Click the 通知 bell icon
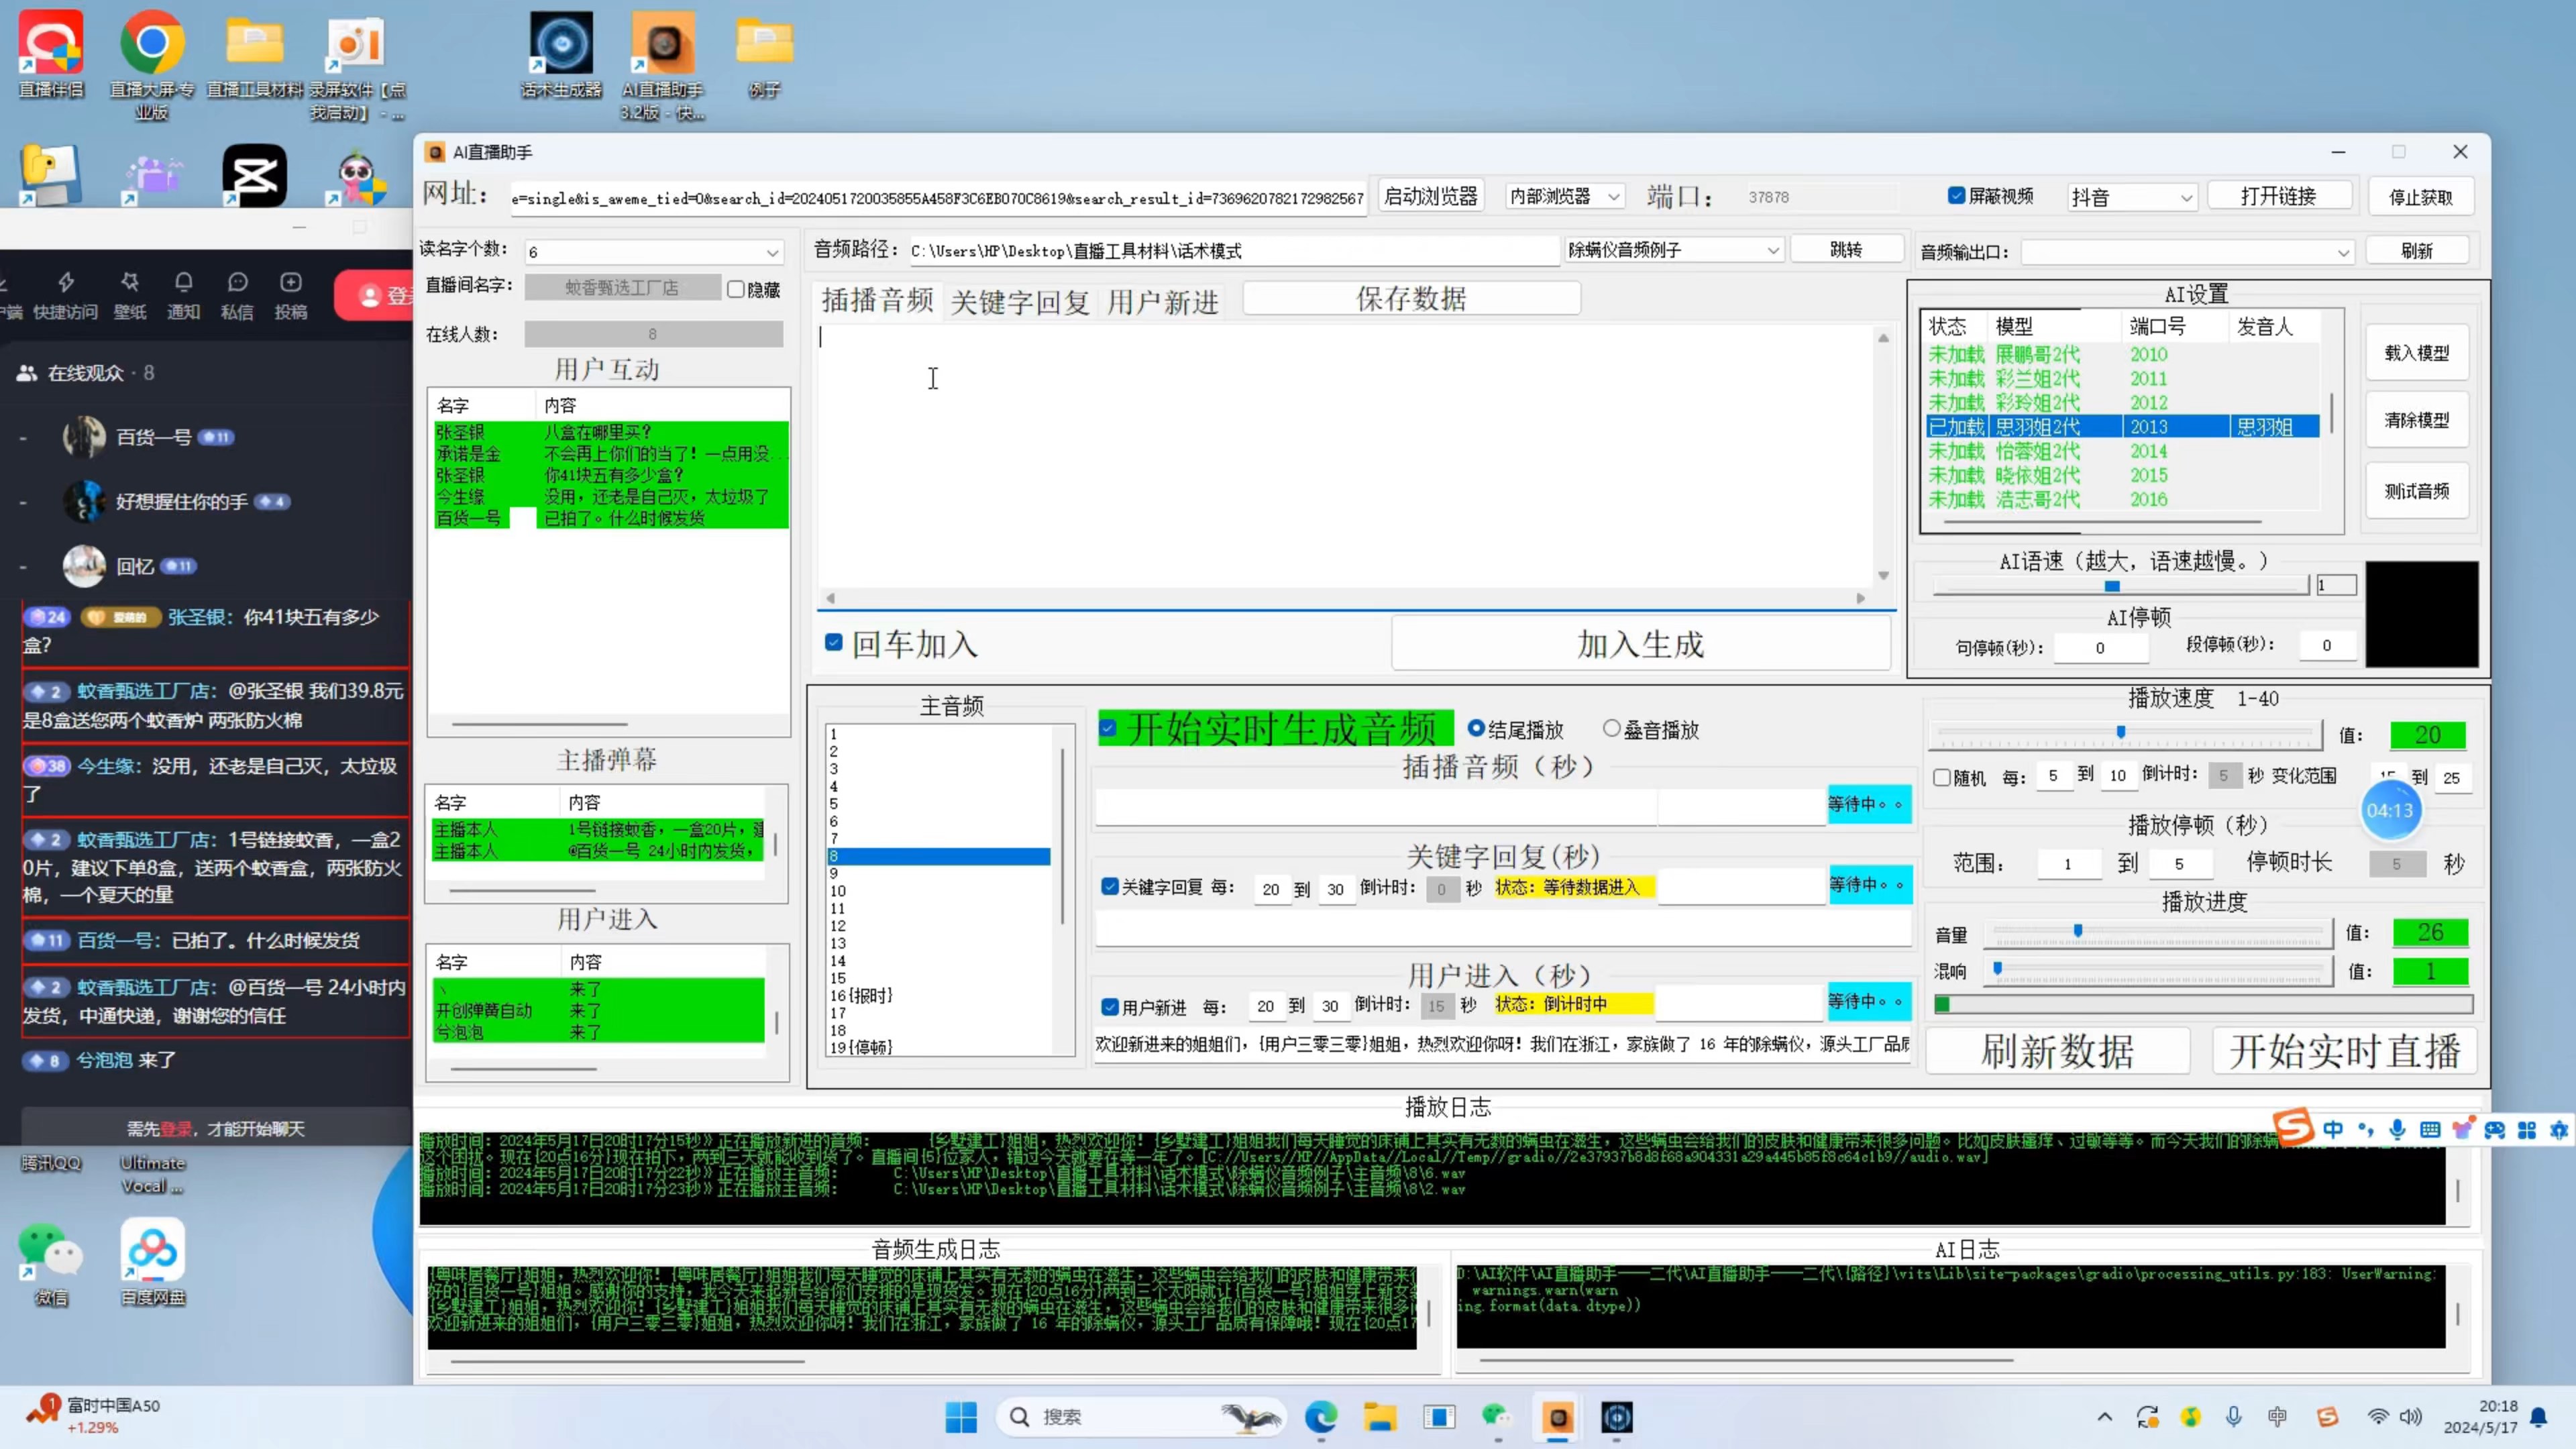 click(183, 283)
